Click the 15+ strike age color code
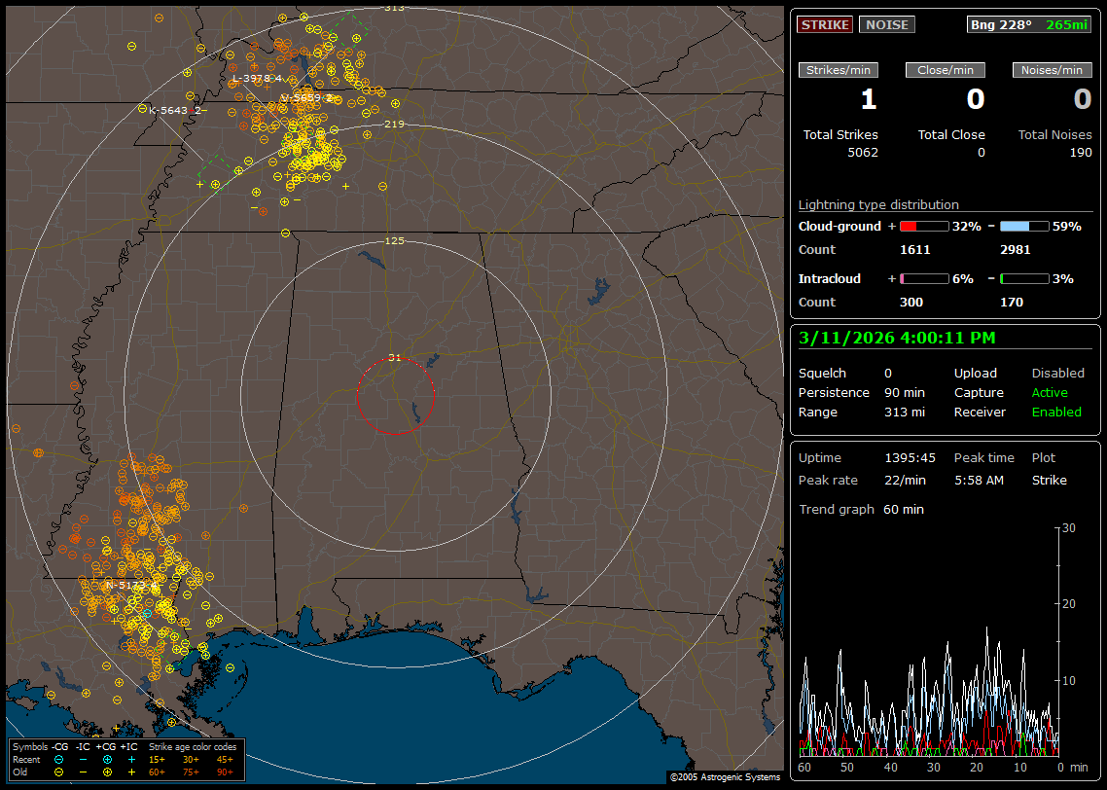Screen dimensions: 1107x790 pyautogui.click(x=157, y=759)
